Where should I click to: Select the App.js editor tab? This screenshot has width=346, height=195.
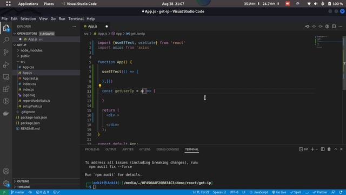tap(96, 27)
